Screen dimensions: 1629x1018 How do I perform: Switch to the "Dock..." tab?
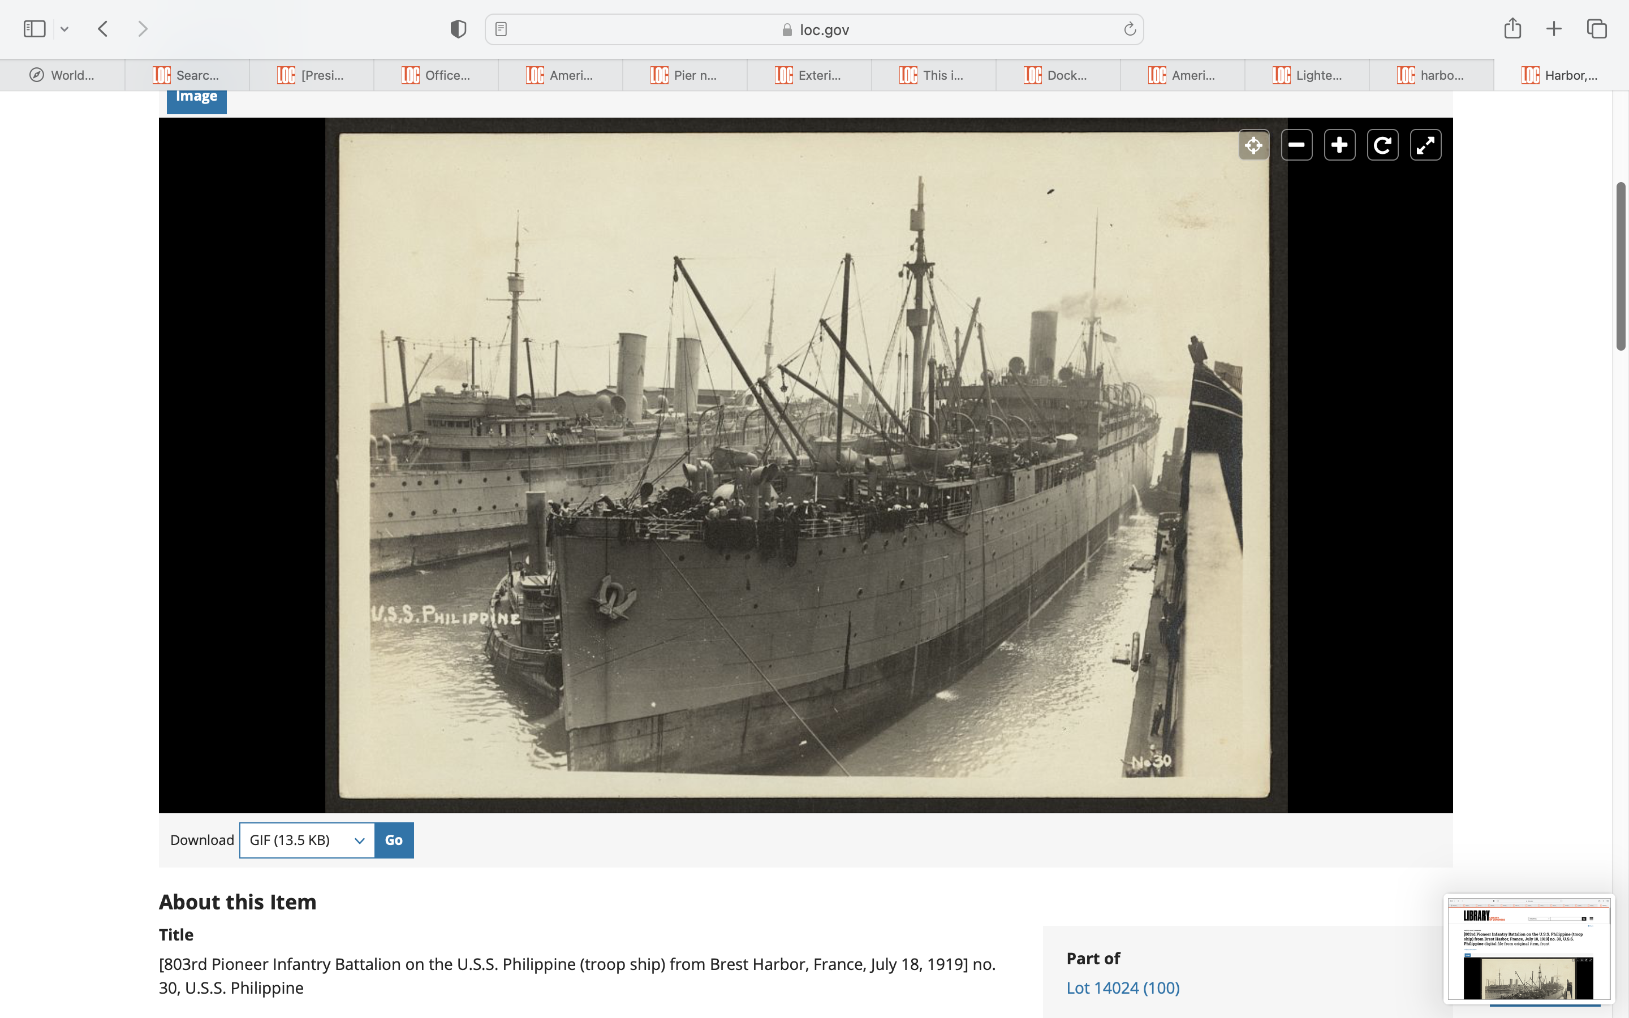(x=1058, y=75)
